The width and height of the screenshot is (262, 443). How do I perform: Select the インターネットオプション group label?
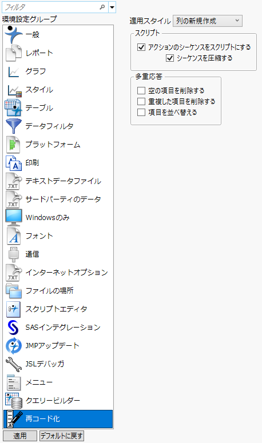(x=67, y=272)
